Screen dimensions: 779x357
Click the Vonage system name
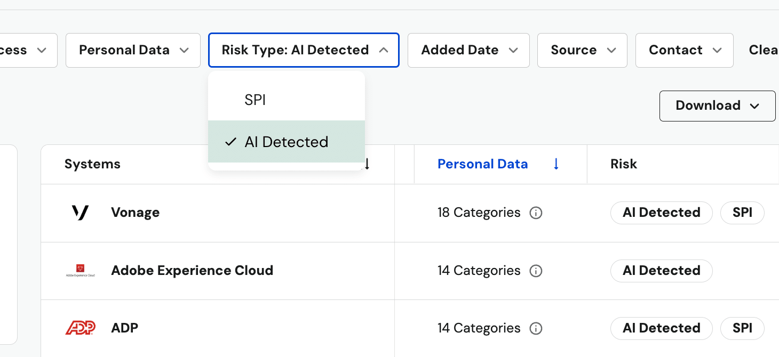coord(135,213)
